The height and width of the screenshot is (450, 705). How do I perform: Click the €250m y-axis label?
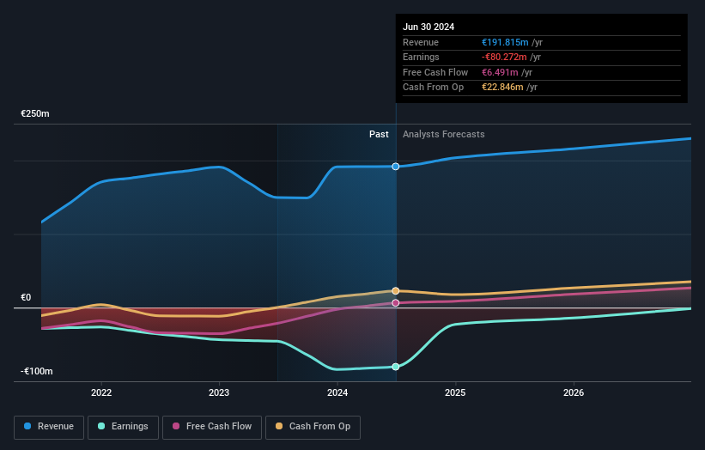(35, 113)
